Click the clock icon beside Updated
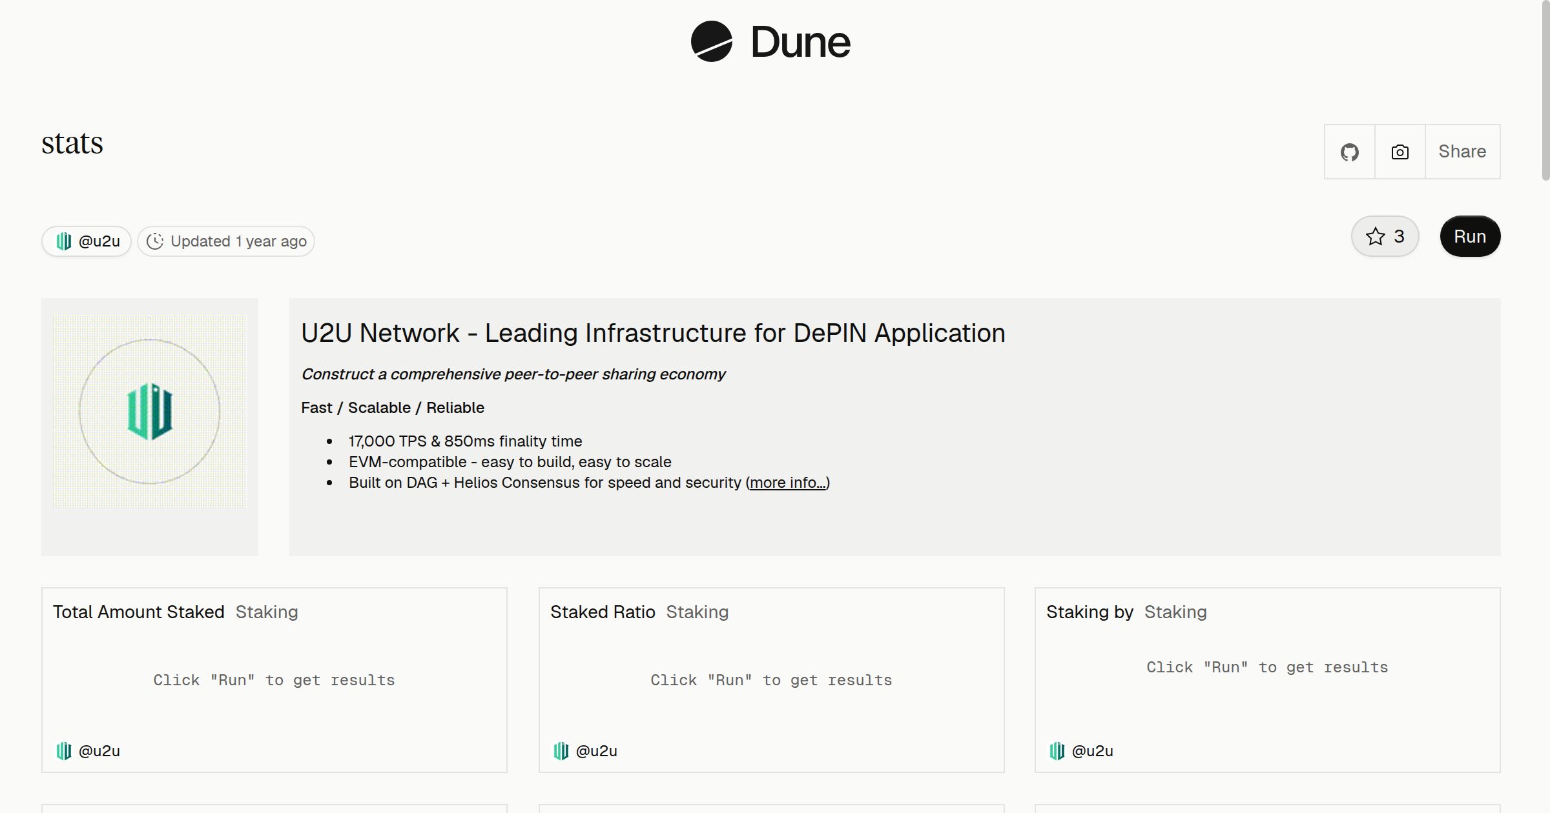 pyautogui.click(x=155, y=241)
